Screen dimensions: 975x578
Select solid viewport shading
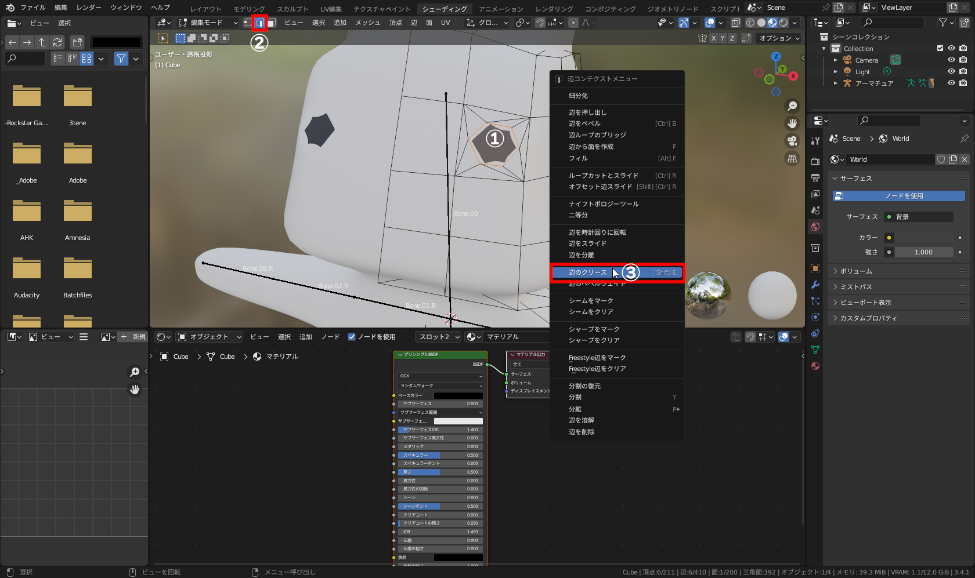761,23
